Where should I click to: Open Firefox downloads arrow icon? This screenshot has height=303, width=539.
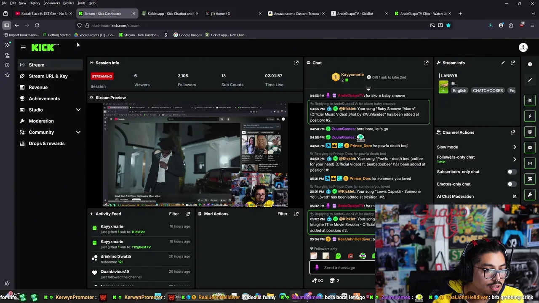click(491, 25)
